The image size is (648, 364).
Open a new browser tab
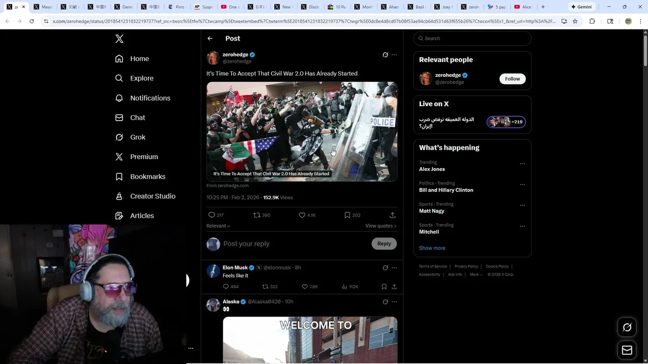pos(543,7)
